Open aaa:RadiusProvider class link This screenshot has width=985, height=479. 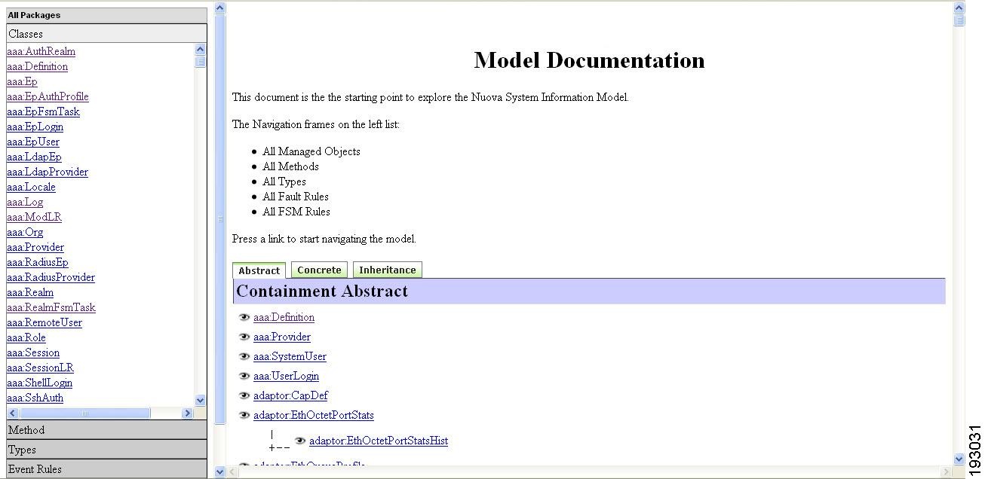click(x=51, y=277)
